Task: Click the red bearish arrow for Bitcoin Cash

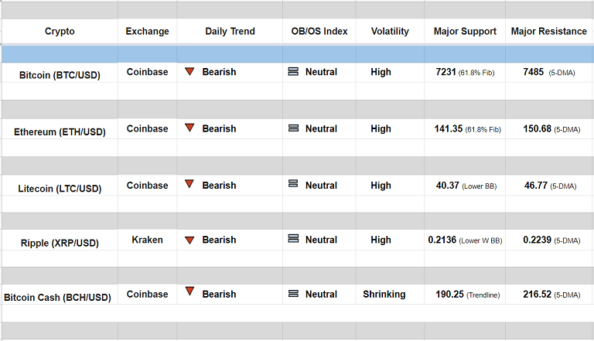Action: click(x=189, y=292)
